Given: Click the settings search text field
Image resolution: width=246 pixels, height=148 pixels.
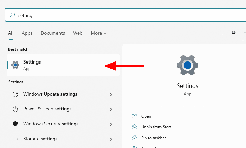Looking at the screenshot, I should (x=125, y=15).
